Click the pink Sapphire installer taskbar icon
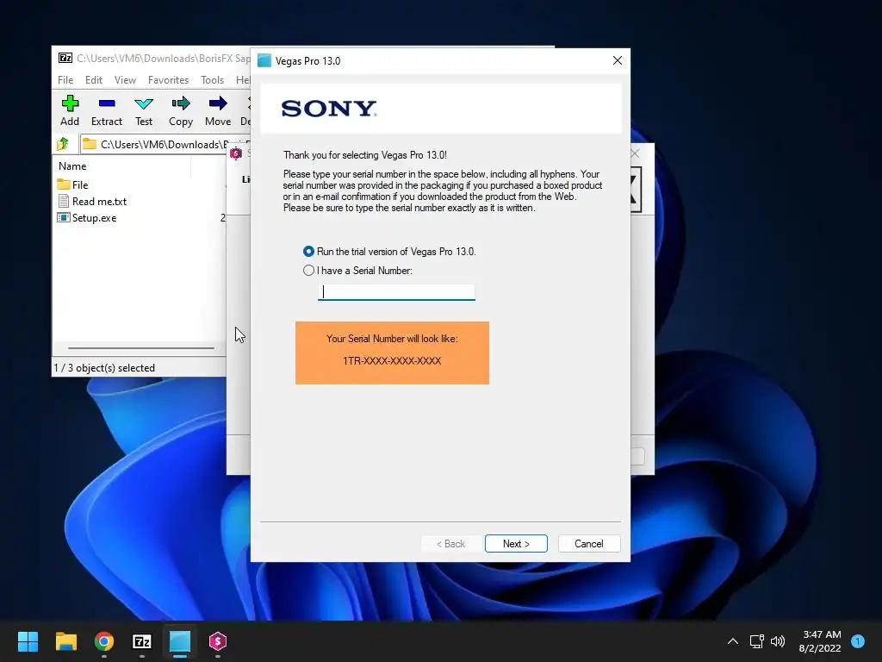882x662 pixels. click(x=218, y=641)
